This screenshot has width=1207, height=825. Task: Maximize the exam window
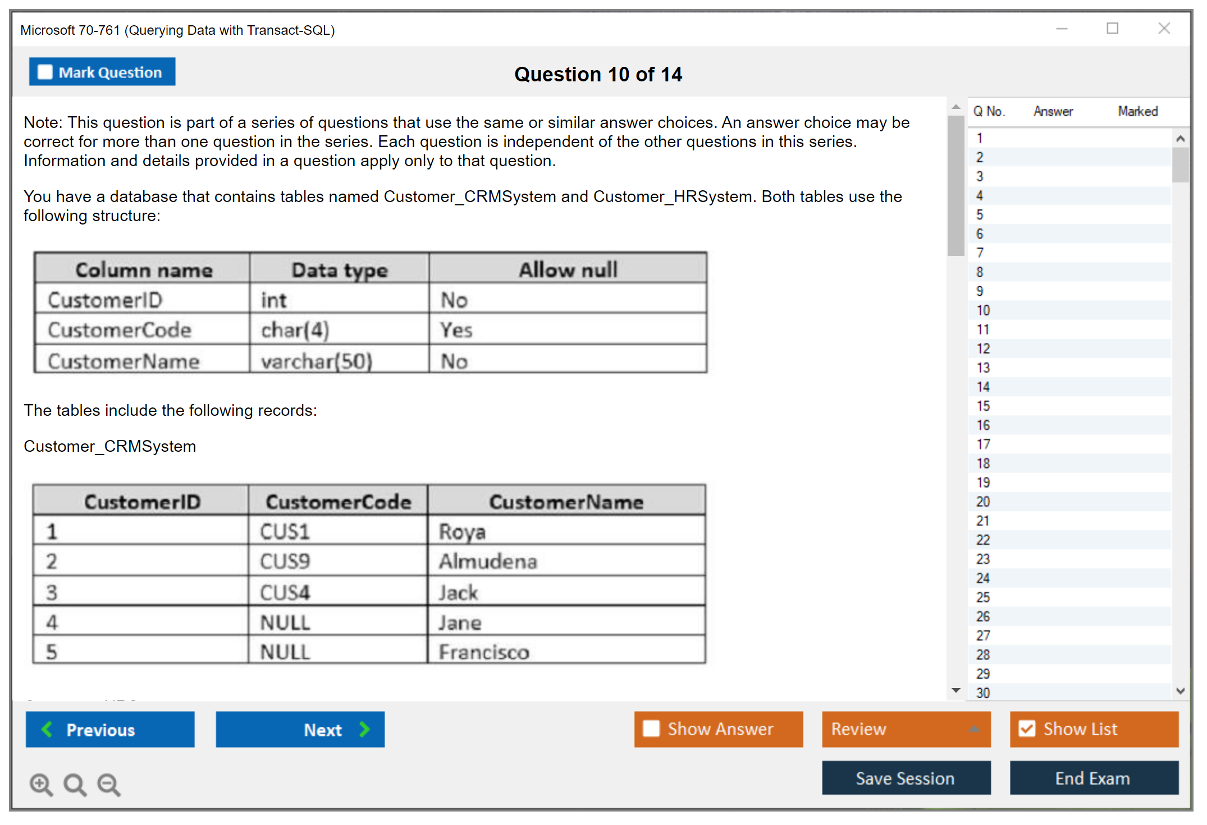pos(1112,29)
